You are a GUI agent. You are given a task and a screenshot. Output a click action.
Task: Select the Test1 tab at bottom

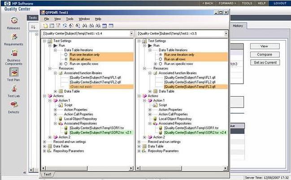(48, 174)
